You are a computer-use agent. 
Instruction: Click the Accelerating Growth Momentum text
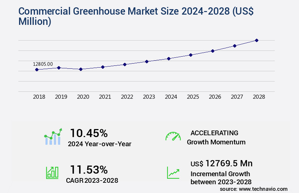pyautogui.click(x=216, y=137)
